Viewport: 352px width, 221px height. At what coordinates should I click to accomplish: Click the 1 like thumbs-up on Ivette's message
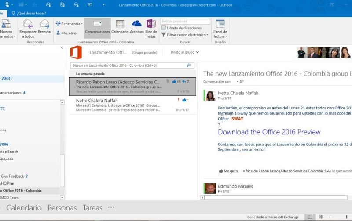pos(184,100)
